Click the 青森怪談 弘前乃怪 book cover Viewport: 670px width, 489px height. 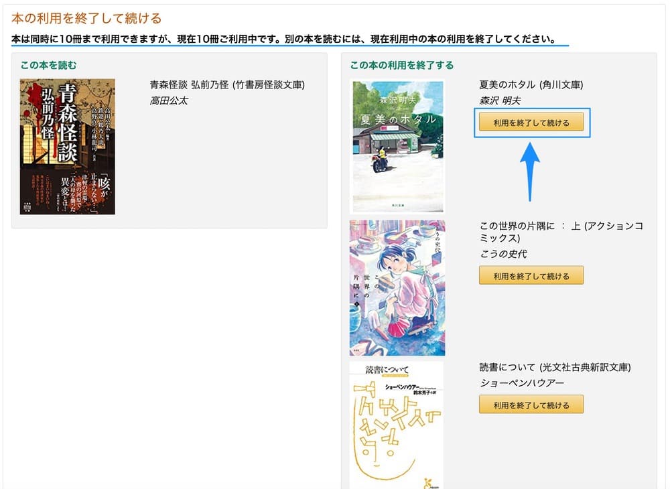pyautogui.click(x=67, y=147)
